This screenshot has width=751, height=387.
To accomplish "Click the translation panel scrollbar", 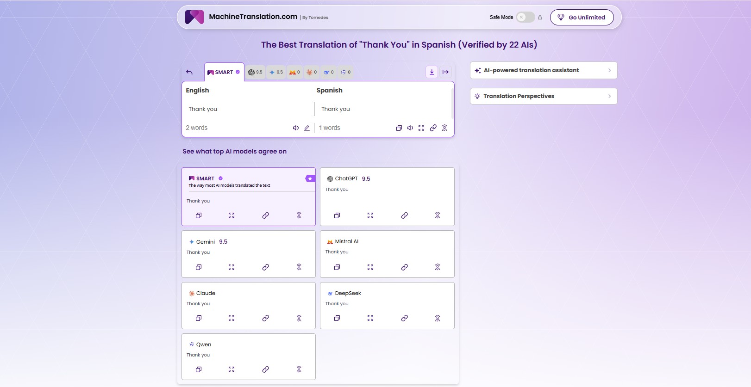I will pyautogui.click(x=452, y=104).
